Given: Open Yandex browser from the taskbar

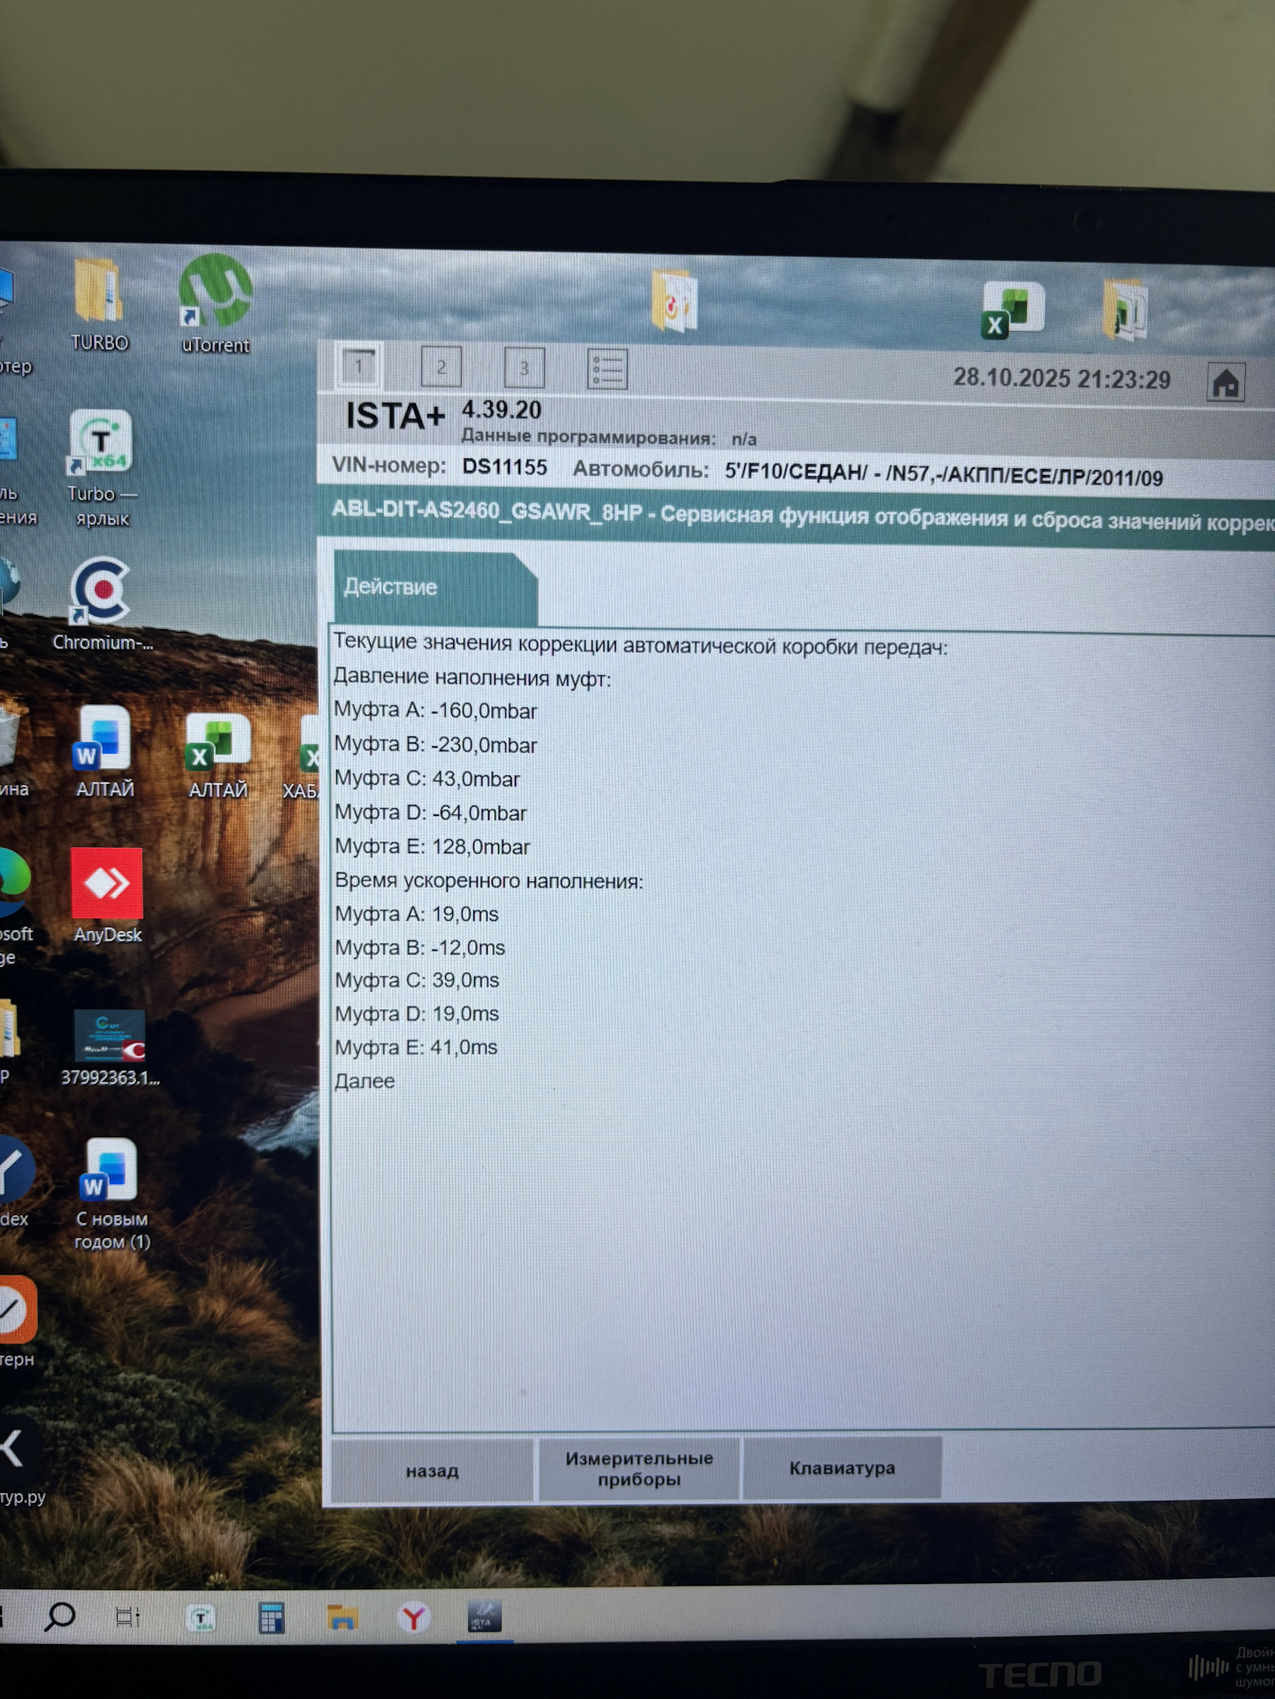Looking at the screenshot, I should click(413, 1618).
